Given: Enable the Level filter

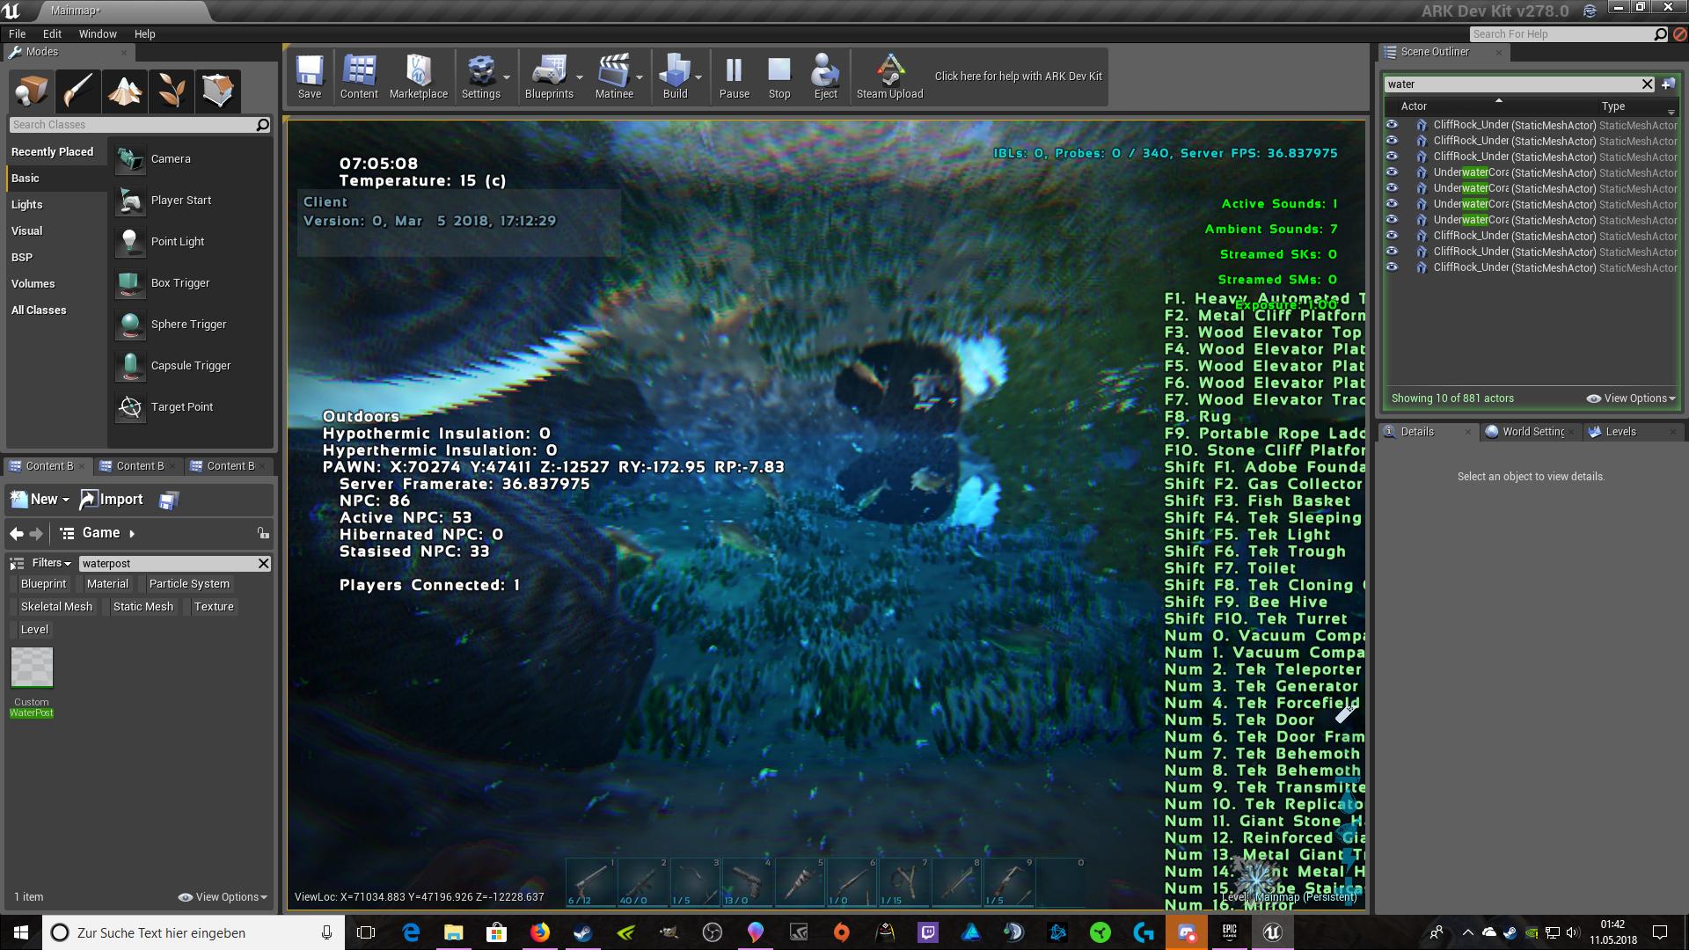Looking at the screenshot, I should tap(34, 630).
